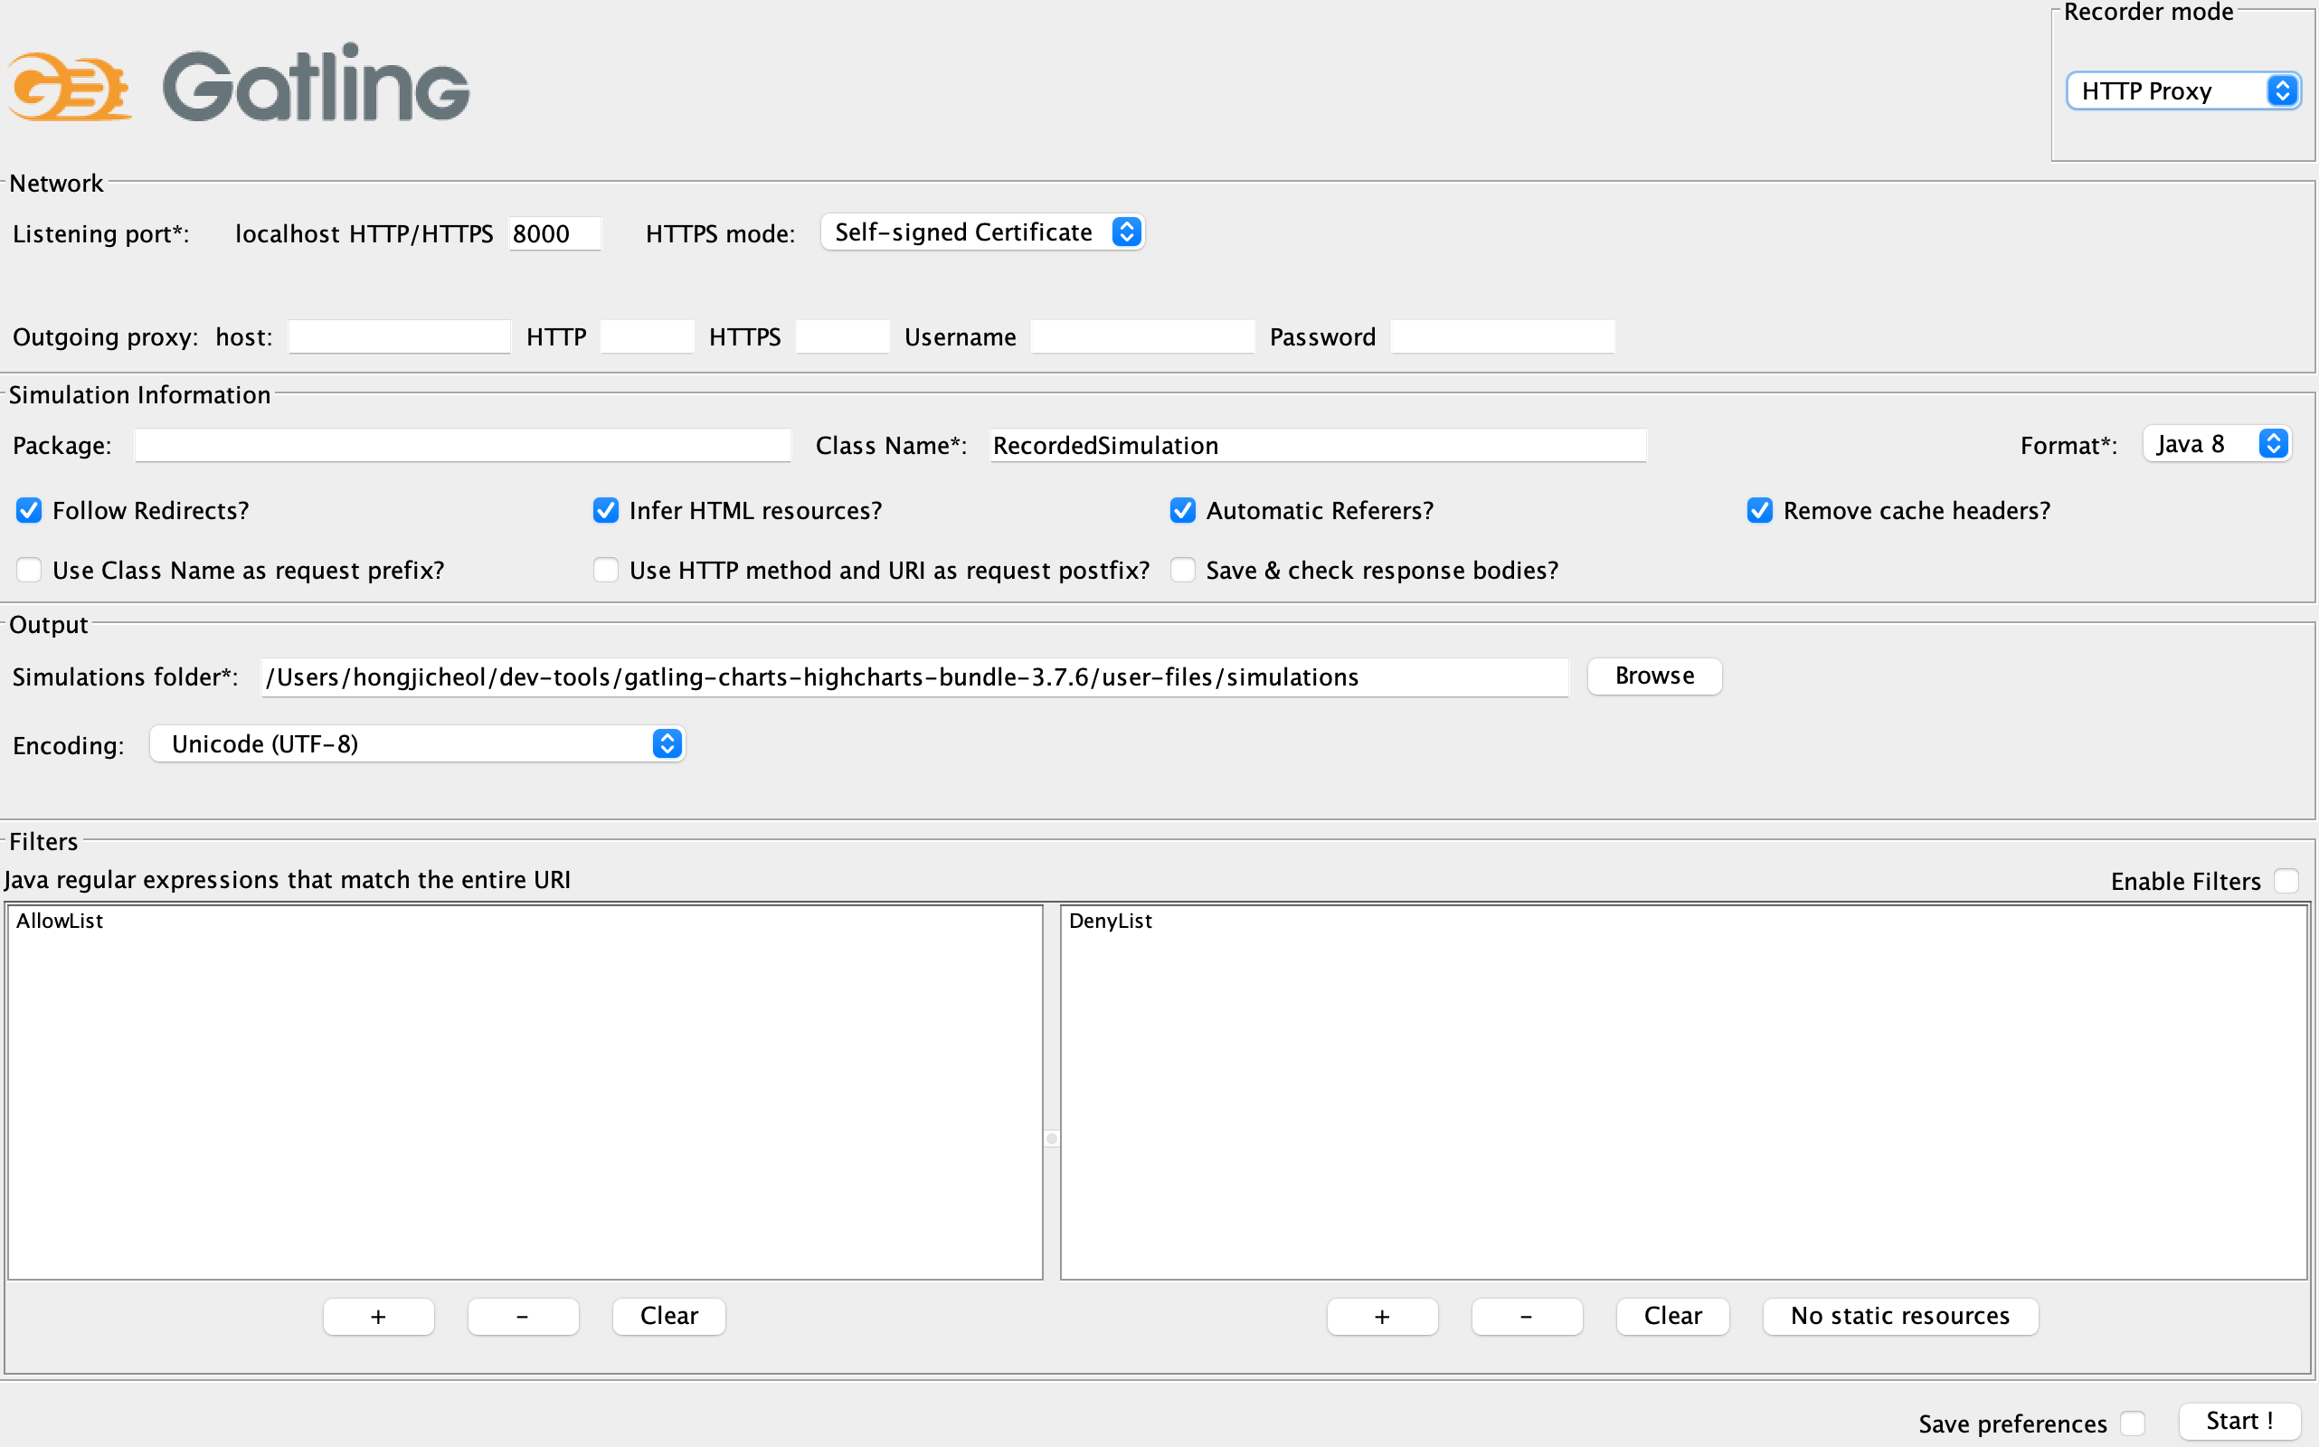Open the HTTPS mode Self-signed Certificate dropdown

(x=983, y=232)
